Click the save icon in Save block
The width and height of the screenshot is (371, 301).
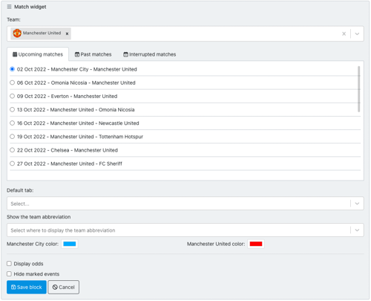13,287
